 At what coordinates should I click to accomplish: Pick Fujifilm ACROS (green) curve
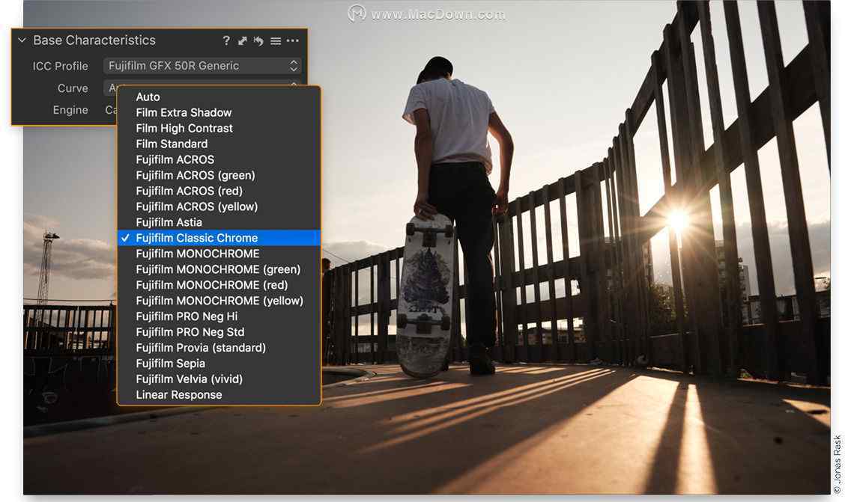[x=219, y=175]
